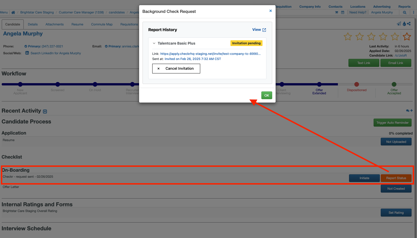Select the Offer Accepted workflow stage marker

[x=394, y=84]
